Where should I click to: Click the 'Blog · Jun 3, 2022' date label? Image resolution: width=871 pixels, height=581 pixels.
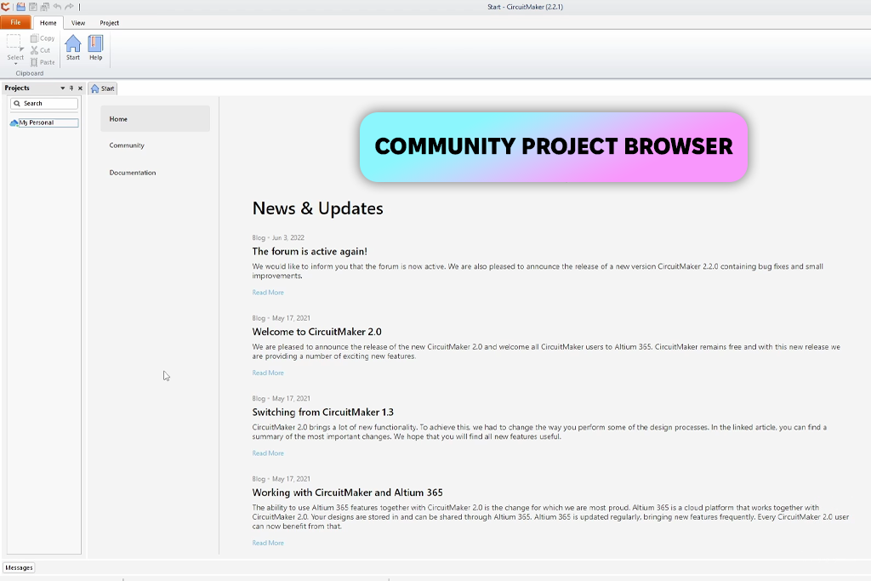[x=278, y=237]
